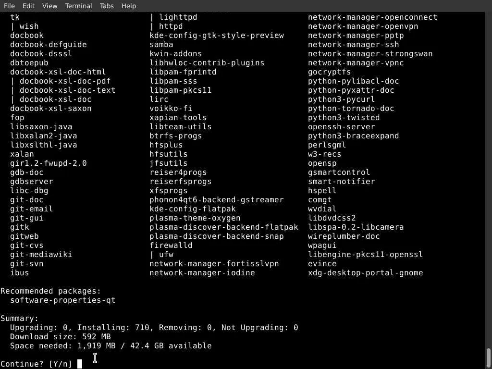Image resolution: width=492 pixels, height=369 pixels.
Task: Click the package name 'libdvdcss2'
Action: pos(332,218)
